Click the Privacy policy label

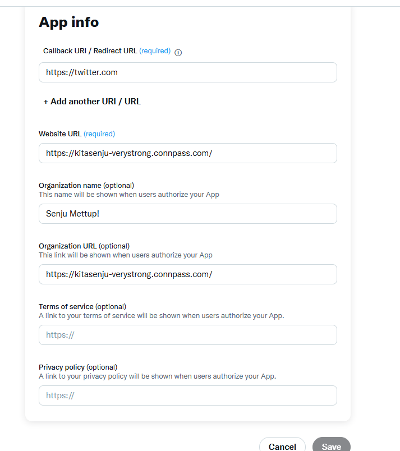coord(62,367)
